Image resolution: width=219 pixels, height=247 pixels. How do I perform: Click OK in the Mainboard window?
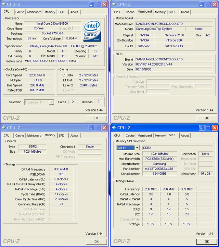coord(207,118)
